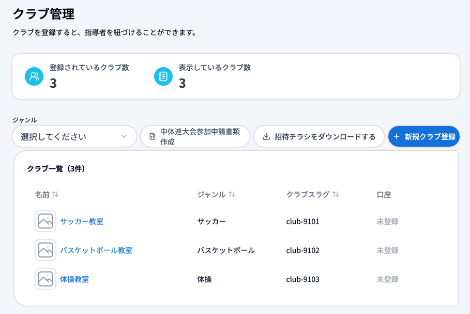Click the download icon beside 招待チラシをダウンロードする
The image size is (470, 314).
266,136
